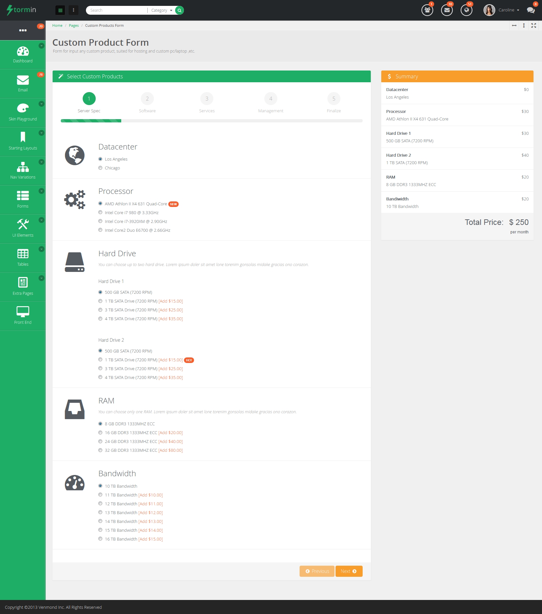Open the Category dropdown in search
This screenshot has height=614, width=542.
[x=161, y=10]
